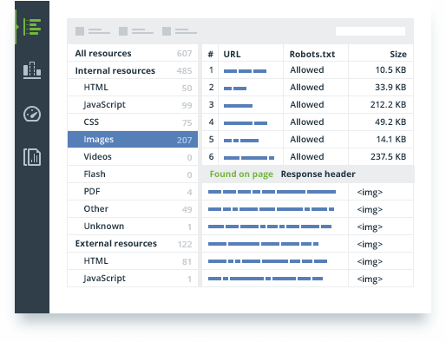Viewport: 446px width, 342px height.
Task: Open the site structure list icon in sidebar
Action: pyautogui.click(x=32, y=27)
